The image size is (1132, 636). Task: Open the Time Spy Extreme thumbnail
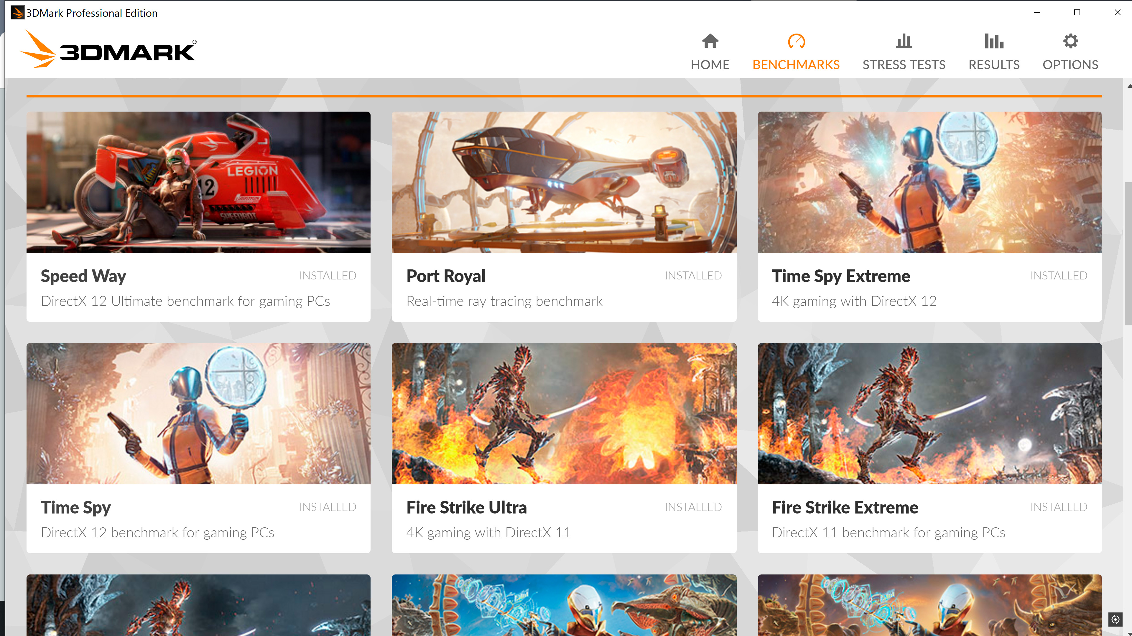pyautogui.click(x=929, y=182)
